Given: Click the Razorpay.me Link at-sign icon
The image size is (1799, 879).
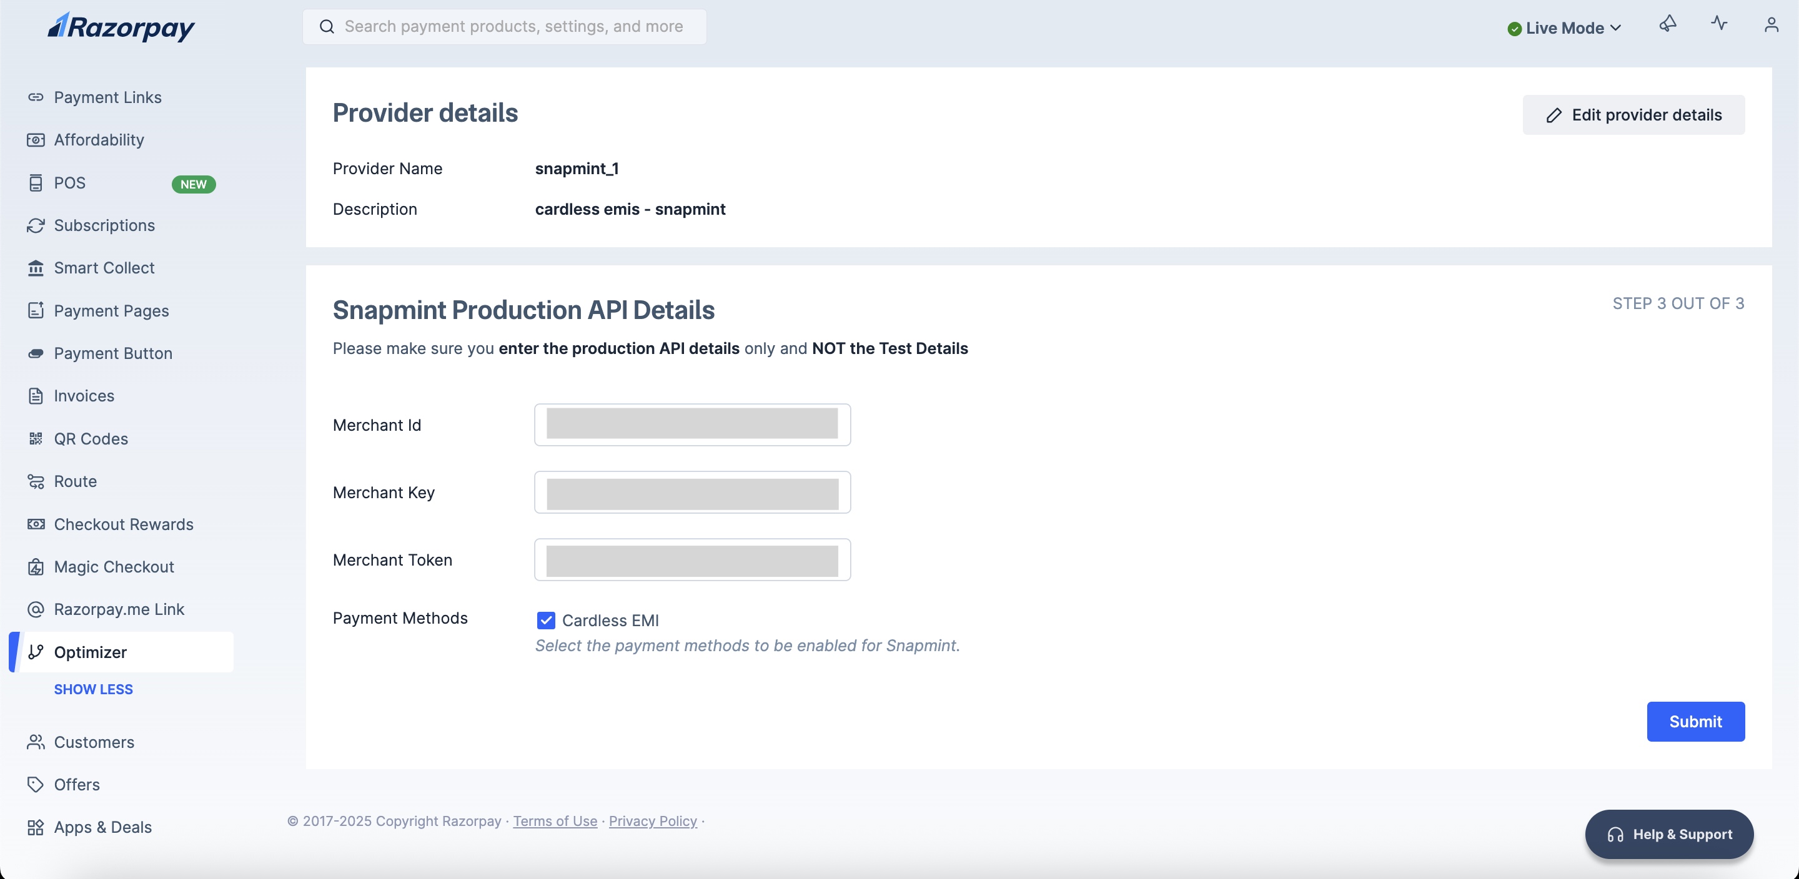Looking at the screenshot, I should tap(36, 609).
